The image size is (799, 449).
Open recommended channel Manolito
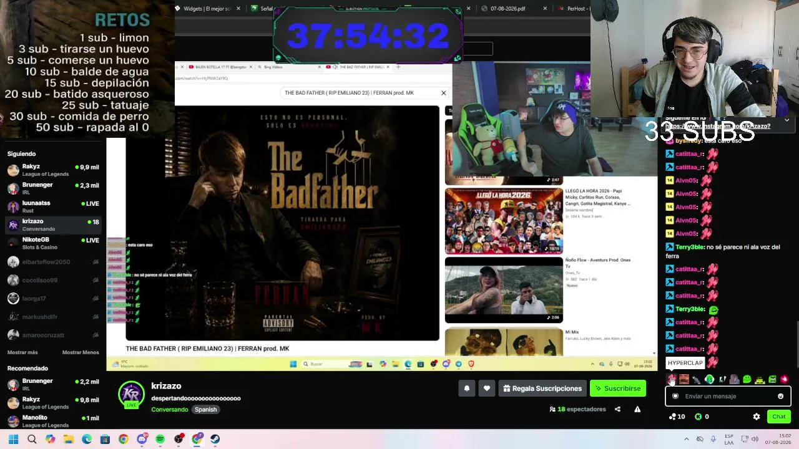pyautogui.click(x=53, y=421)
